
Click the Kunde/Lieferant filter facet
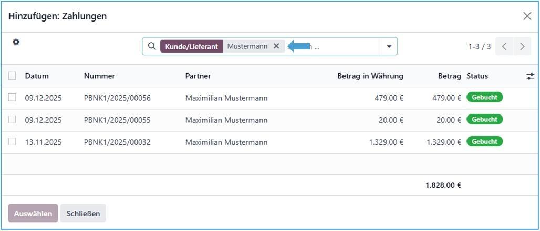pos(191,46)
